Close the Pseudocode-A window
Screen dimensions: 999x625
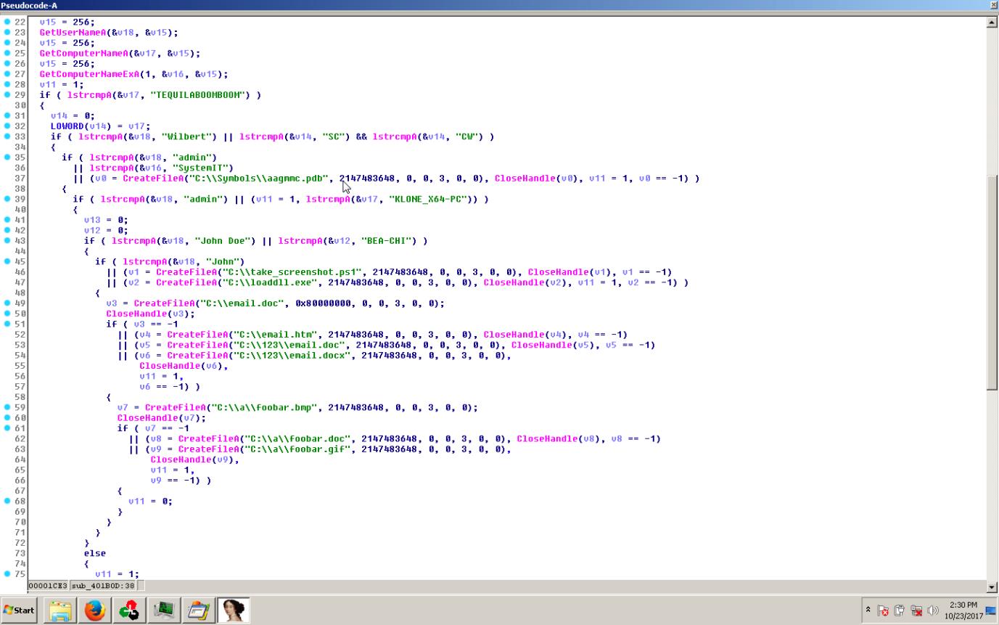point(993,5)
